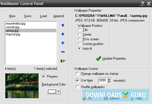Increase timer minutes with up spinner
This screenshot has width=152, height=104.
[x=109, y=79]
